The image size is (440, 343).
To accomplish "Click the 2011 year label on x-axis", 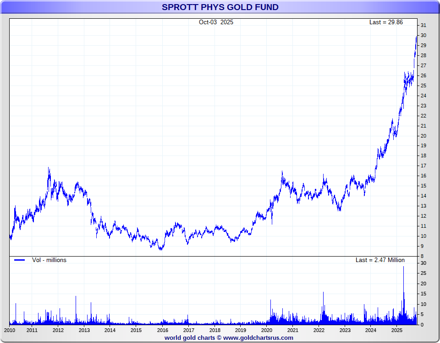I will coord(32,330).
